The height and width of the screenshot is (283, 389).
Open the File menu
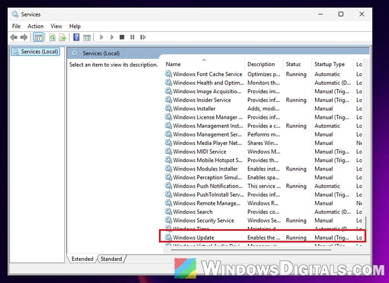pyautogui.click(x=16, y=26)
